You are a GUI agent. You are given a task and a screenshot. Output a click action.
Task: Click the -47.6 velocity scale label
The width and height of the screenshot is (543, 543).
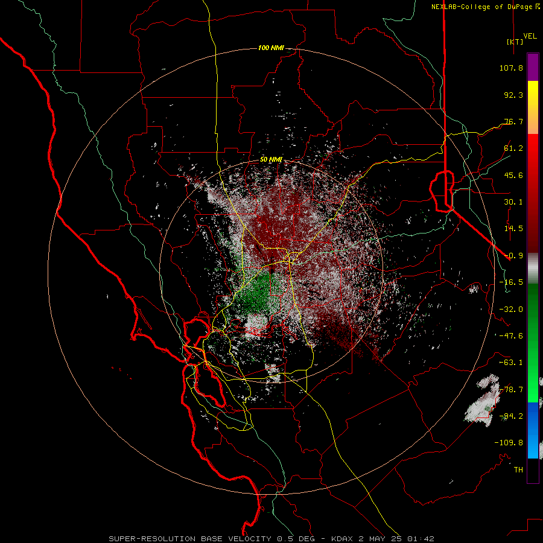511,336
